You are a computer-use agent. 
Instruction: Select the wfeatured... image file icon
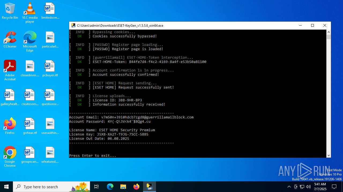click(50, 155)
